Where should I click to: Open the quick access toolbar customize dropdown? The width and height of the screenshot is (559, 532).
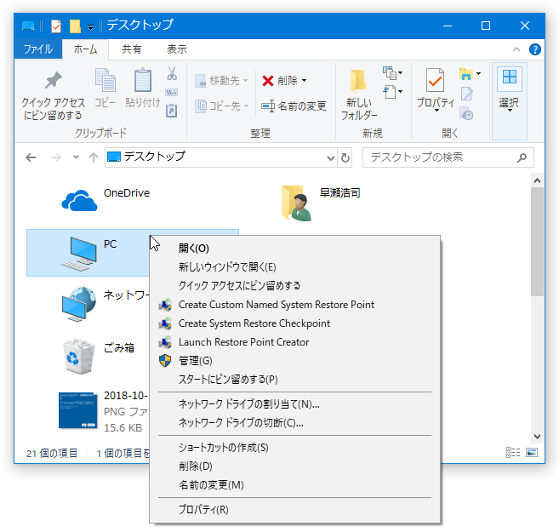pos(90,27)
